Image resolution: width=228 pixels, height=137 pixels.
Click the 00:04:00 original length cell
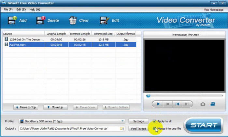(56, 40)
